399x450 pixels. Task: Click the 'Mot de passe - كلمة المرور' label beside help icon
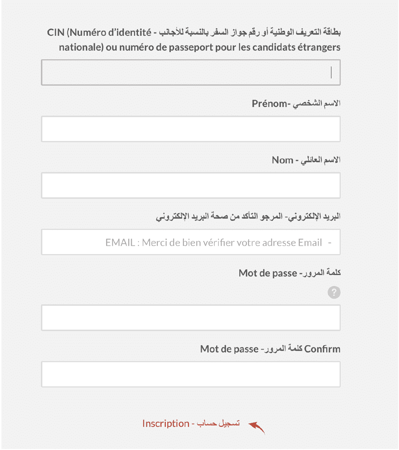pyautogui.click(x=290, y=273)
